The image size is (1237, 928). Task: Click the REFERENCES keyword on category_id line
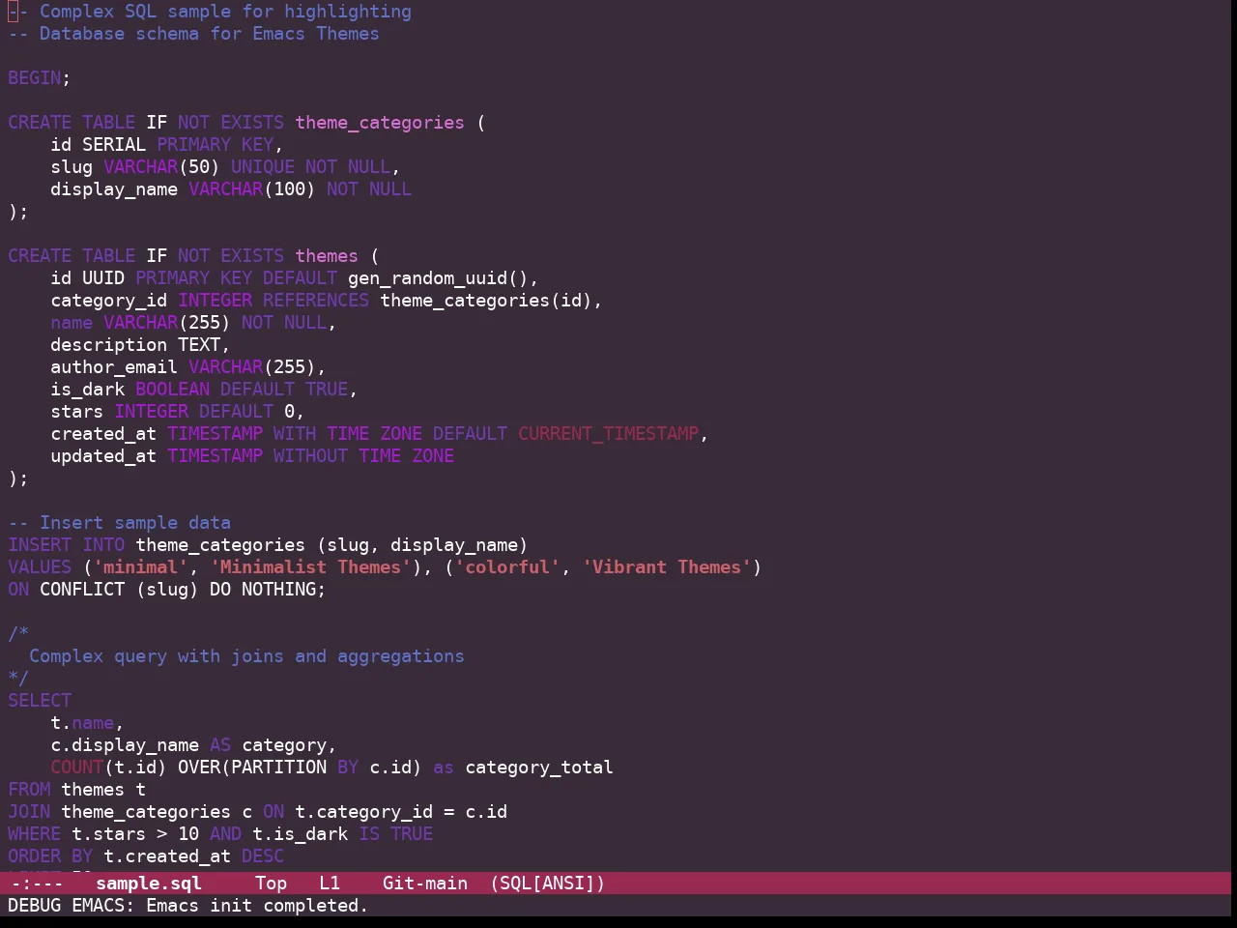316,300
